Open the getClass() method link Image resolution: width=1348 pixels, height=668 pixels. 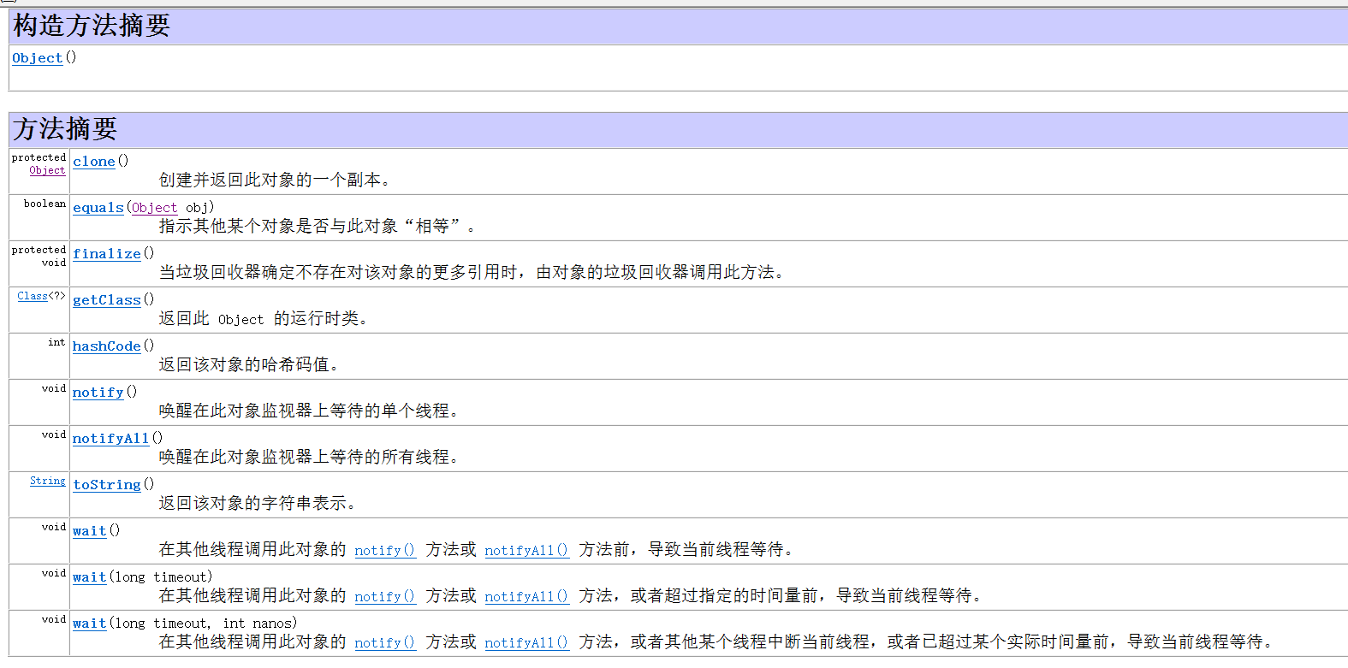(x=106, y=300)
